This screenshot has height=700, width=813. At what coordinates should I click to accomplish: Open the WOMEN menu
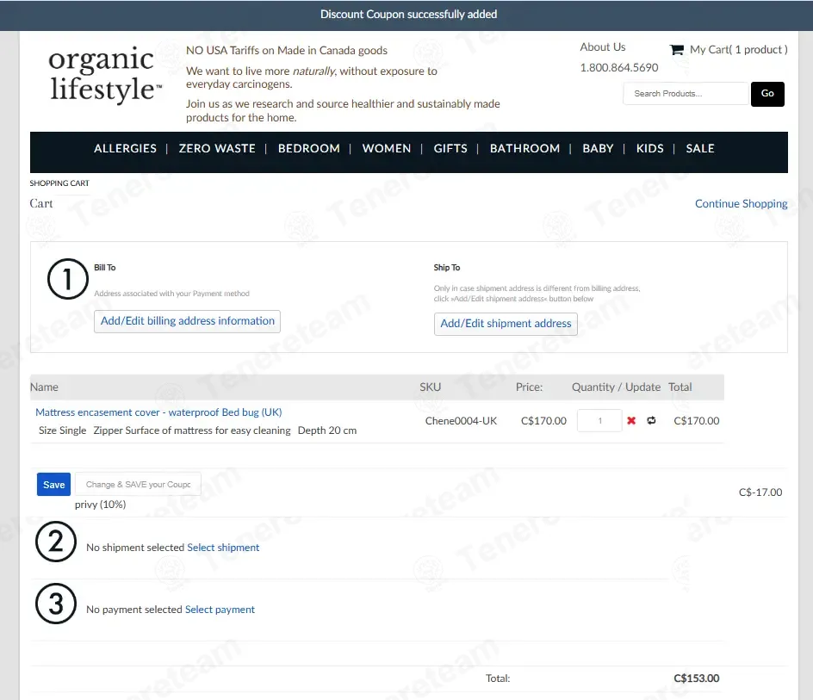[x=387, y=148]
